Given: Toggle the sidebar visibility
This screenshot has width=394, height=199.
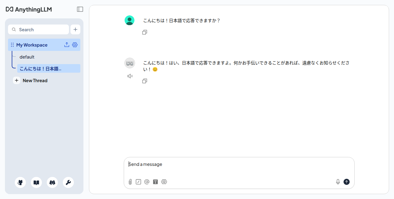Looking at the screenshot, I should click(80, 9).
